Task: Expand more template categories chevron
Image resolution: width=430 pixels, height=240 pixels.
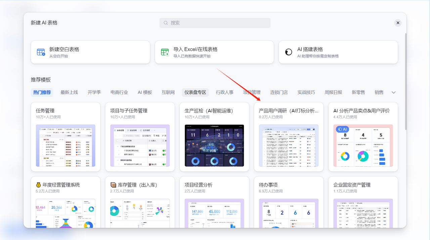Action: (394, 93)
